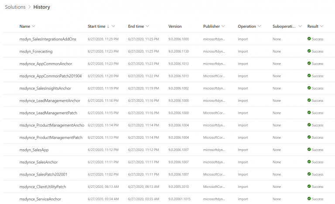
Task: Click the History breadcrumb title
Action: (42, 7)
